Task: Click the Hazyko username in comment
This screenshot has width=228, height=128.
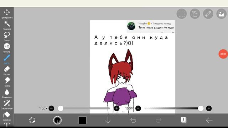Action: click(x=142, y=23)
